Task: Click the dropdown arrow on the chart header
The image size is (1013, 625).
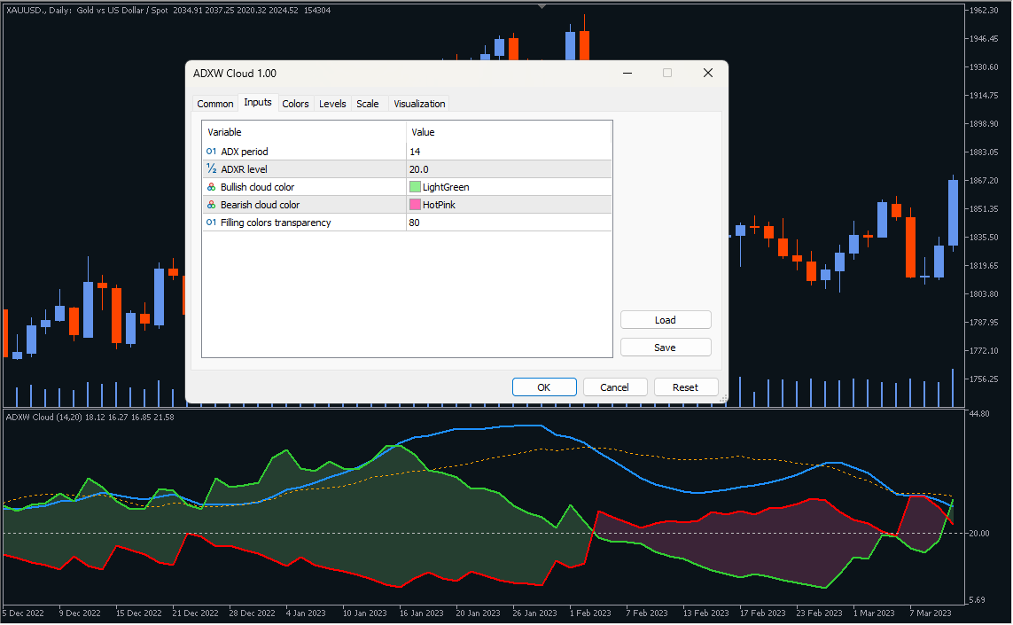Action: [542, 6]
